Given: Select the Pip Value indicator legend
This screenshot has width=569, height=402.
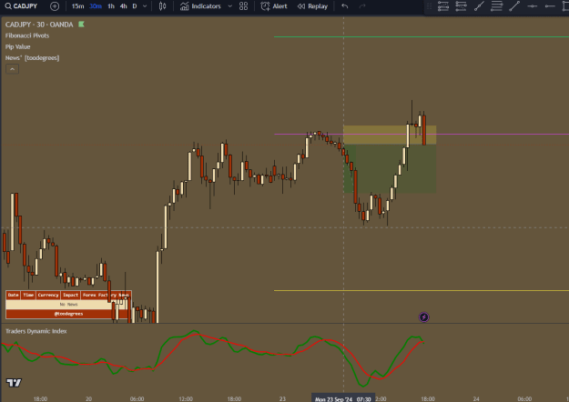Looking at the screenshot, I should tap(18, 46).
